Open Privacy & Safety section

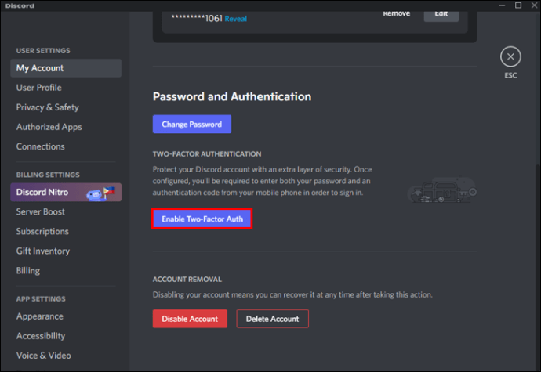pyautogui.click(x=48, y=107)
